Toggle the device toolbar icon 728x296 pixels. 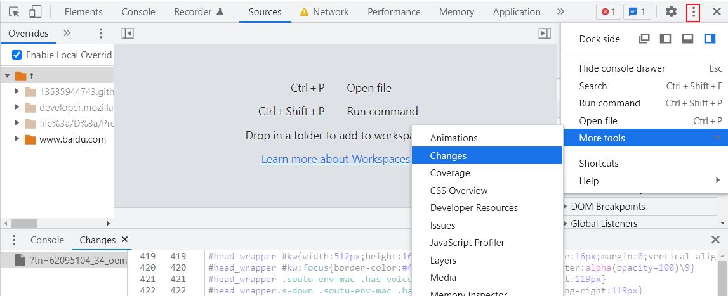[36, 11]
